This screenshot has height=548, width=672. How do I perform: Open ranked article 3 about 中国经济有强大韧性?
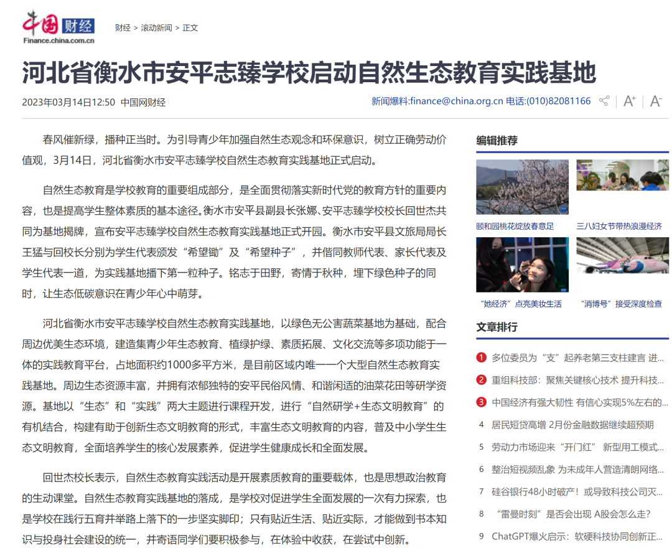[579, 402]
